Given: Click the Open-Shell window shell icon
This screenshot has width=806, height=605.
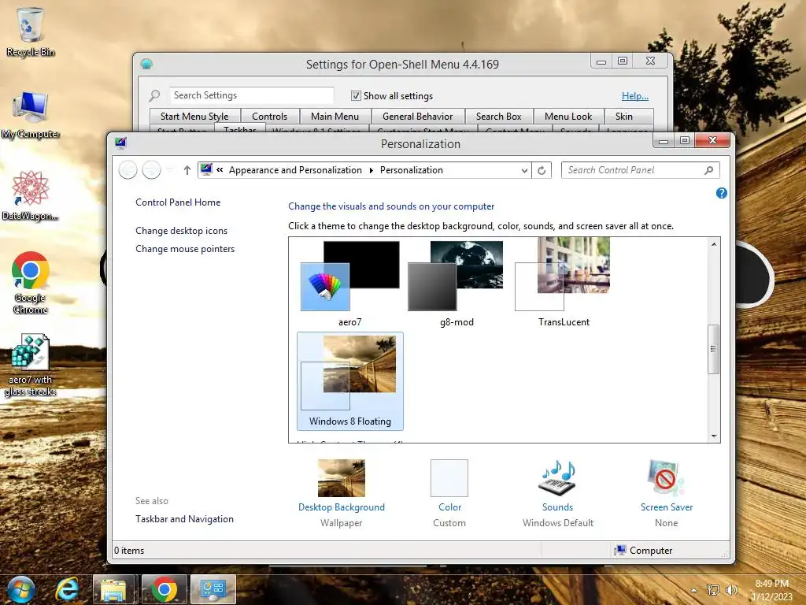Looking at the screenshot, I should coord(146,64).
